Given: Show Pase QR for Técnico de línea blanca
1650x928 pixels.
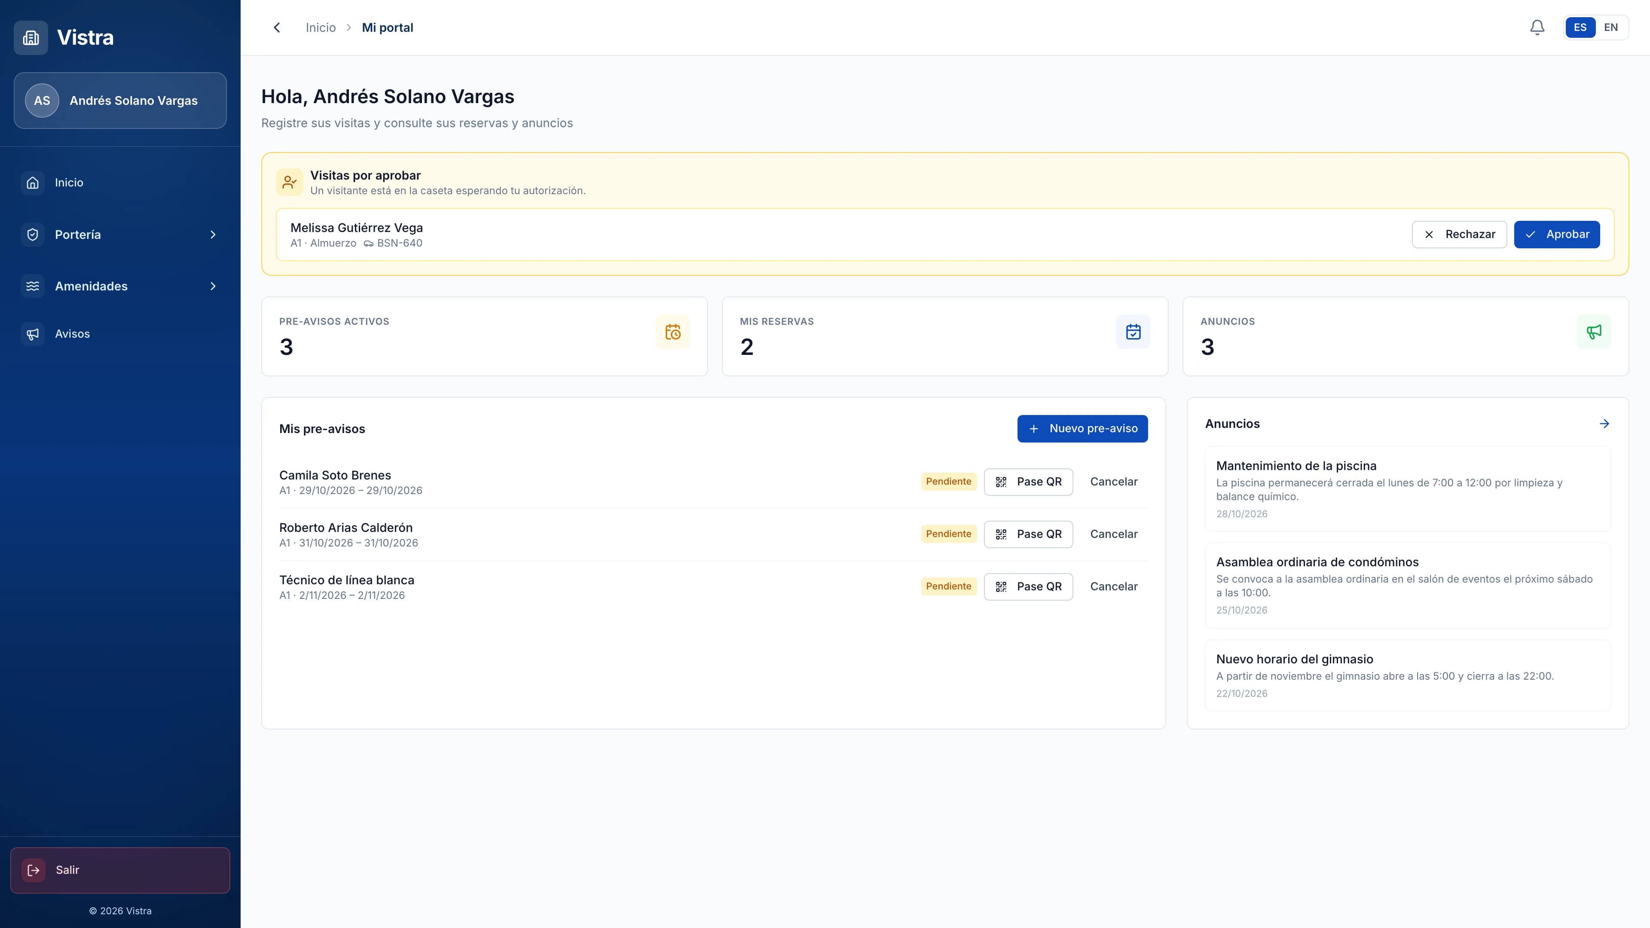Looking at the screenshot, I should pos(1028,586).
